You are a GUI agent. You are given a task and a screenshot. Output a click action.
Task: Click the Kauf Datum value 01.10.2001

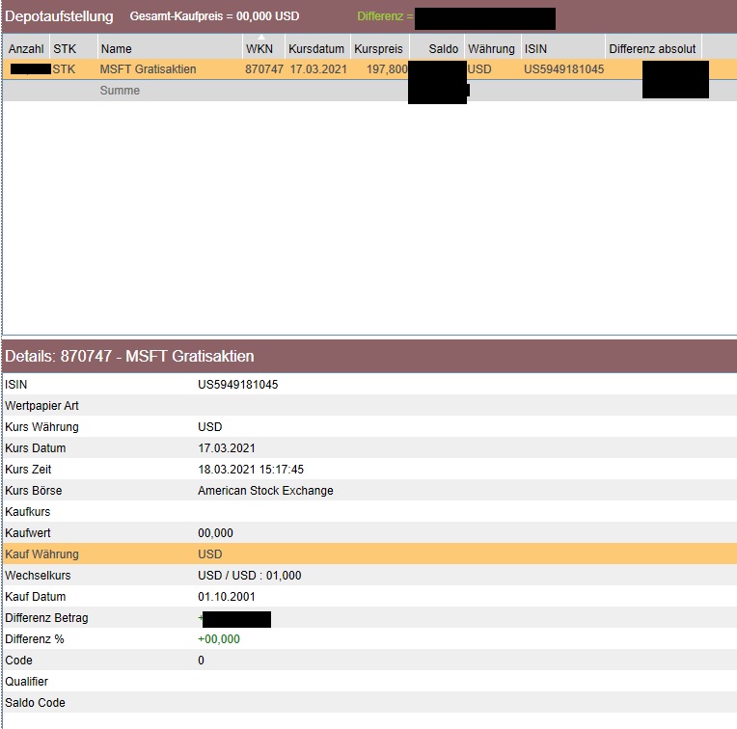[226, 597]
